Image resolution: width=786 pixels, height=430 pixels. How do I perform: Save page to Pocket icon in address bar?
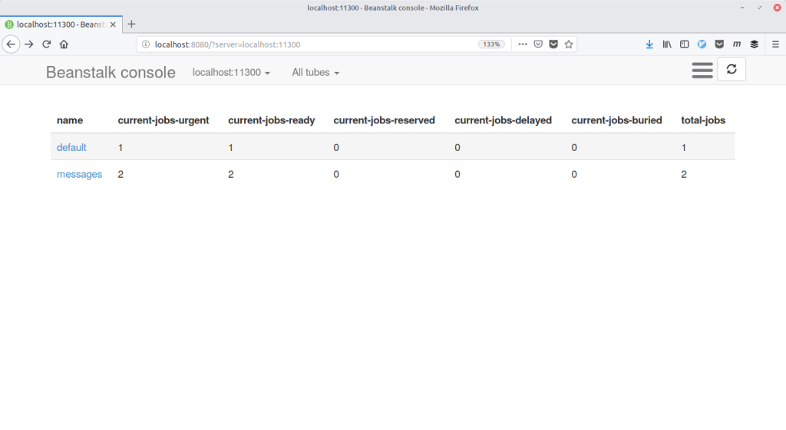pyautogui.click(x=553, y=44)
